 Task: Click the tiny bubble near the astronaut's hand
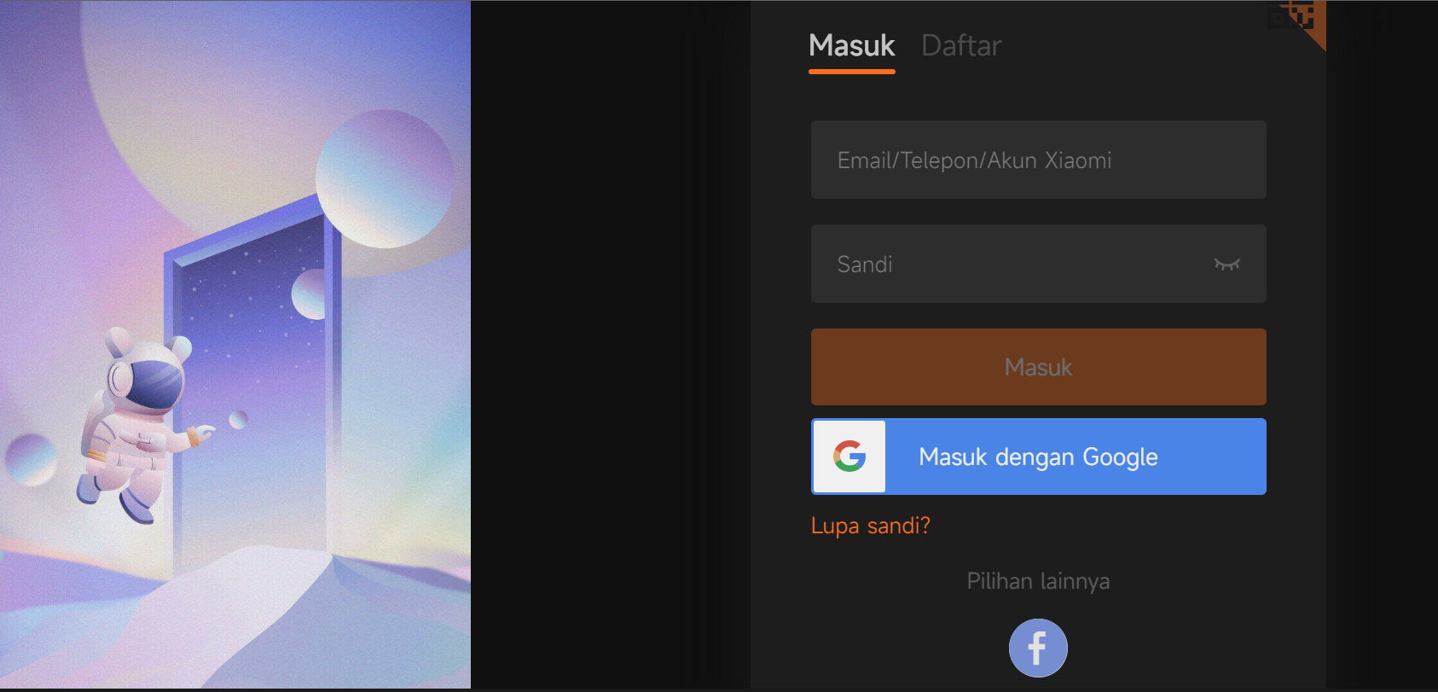[239, 419]
